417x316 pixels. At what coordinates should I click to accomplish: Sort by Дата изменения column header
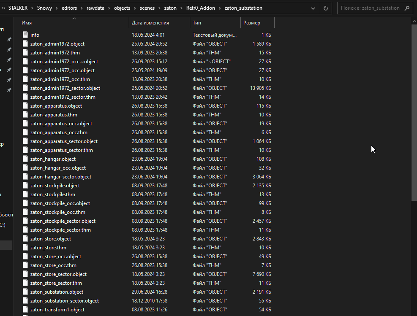pyautogui.click(x=150, y=23)
